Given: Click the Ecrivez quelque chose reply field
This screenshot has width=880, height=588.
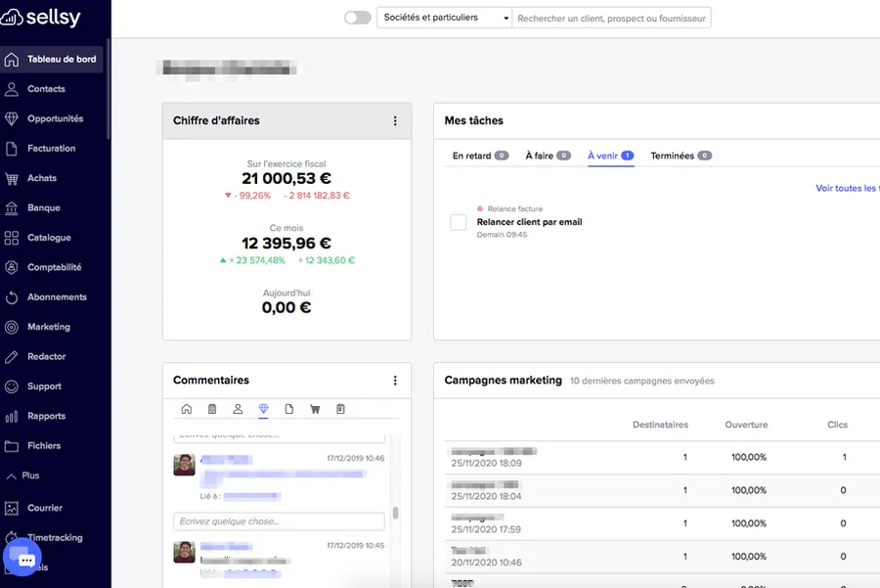Looking at the screenshot, I should pos(279,521).
